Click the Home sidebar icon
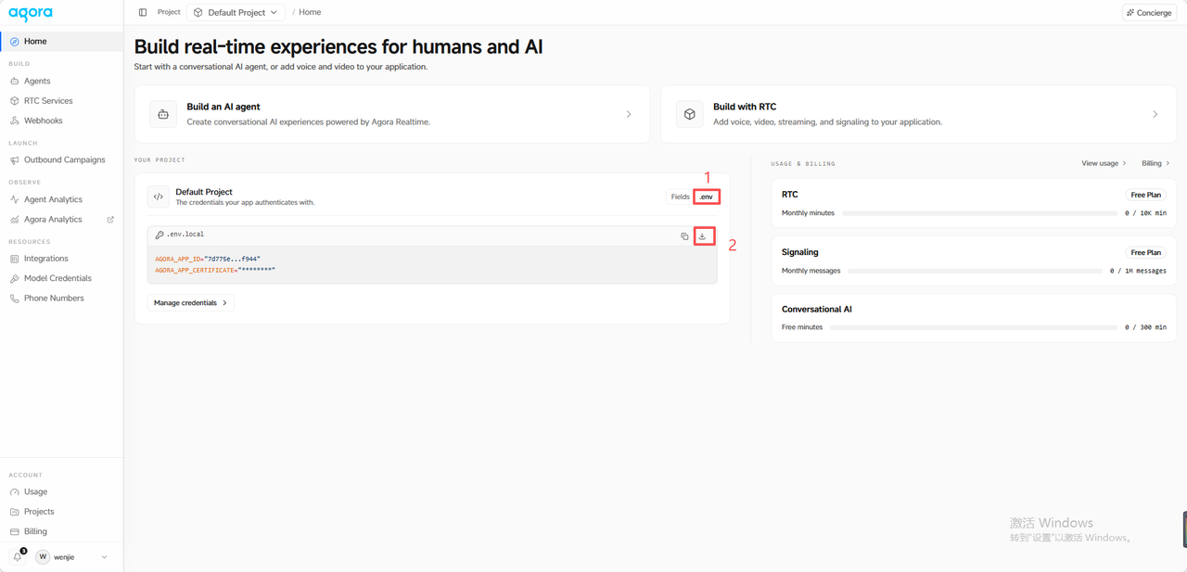1187x572 pixels. 15,42
